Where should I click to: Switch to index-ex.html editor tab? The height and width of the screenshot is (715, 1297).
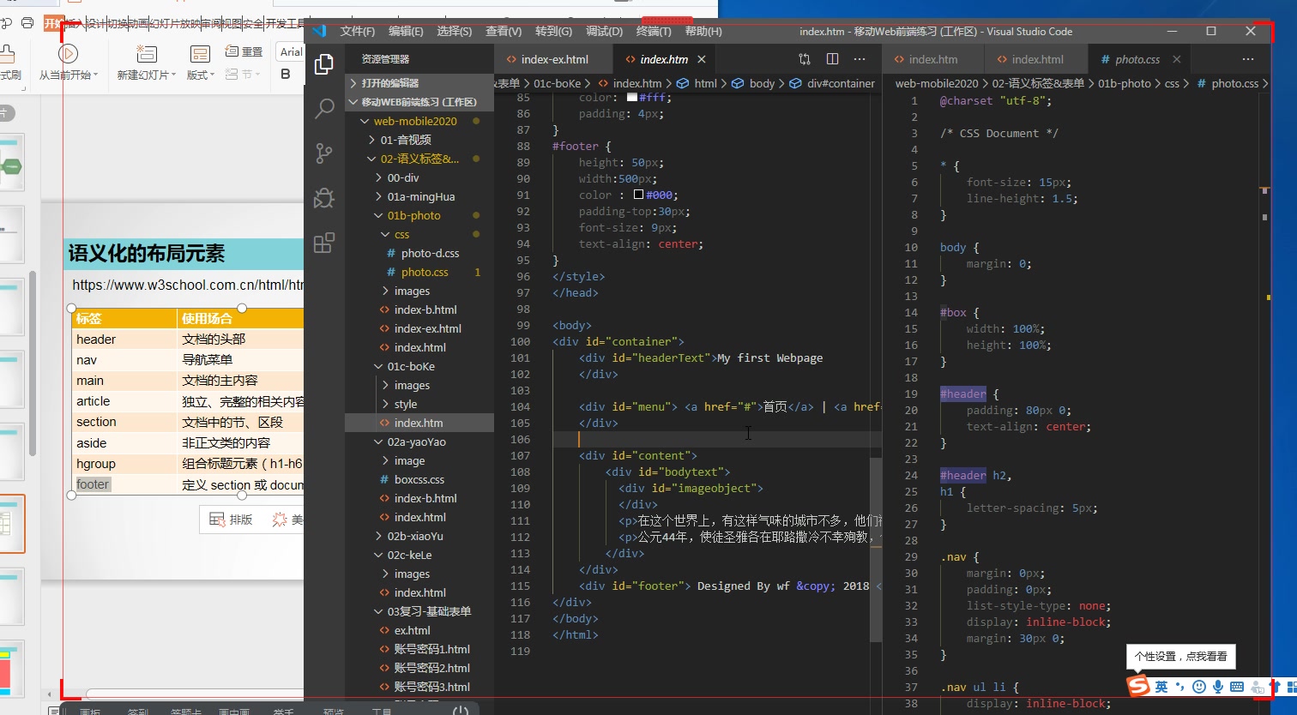(x=554, y=59)
